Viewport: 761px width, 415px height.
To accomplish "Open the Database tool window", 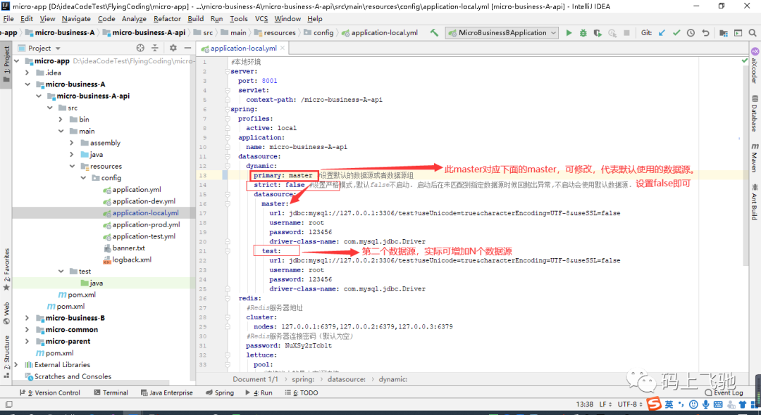I will 754,113.
